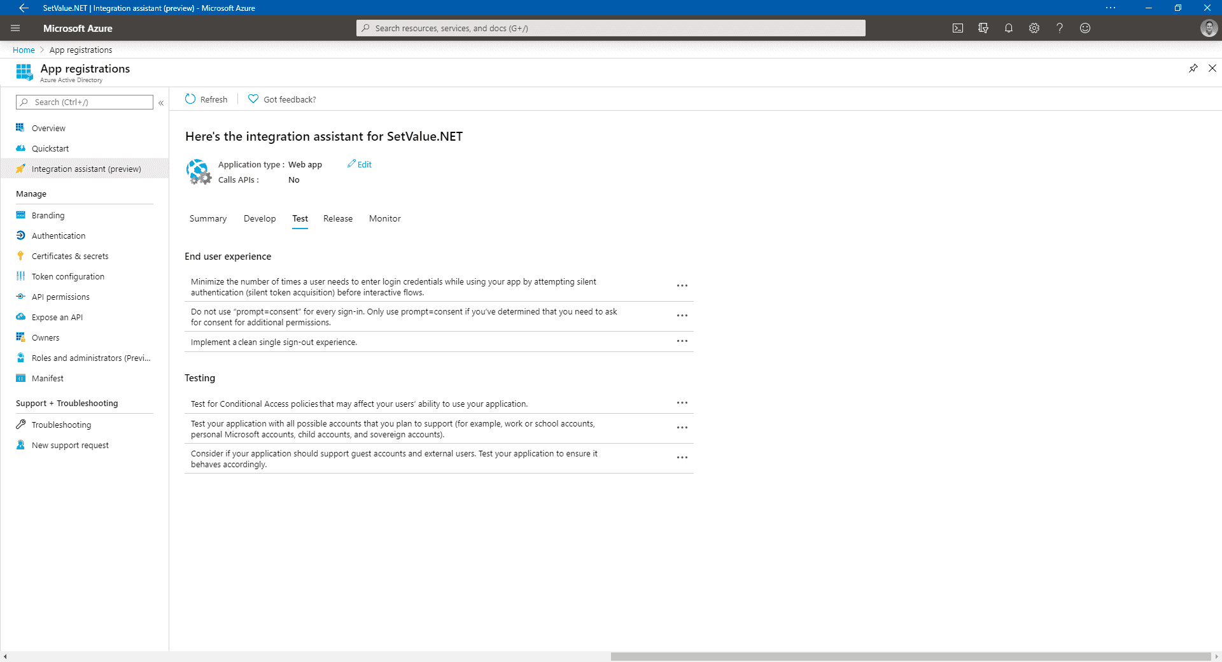Click the horizontal scrollbar thumb

(x=910, y=656)
